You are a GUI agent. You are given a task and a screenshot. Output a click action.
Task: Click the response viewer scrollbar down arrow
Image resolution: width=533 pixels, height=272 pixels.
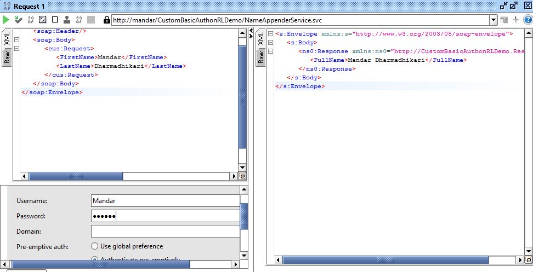point(529,251)
